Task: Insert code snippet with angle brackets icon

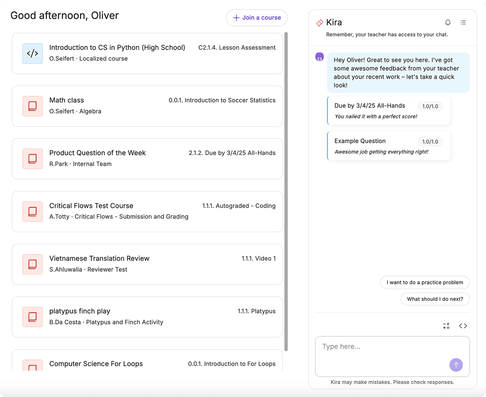Action: point(463,326)
